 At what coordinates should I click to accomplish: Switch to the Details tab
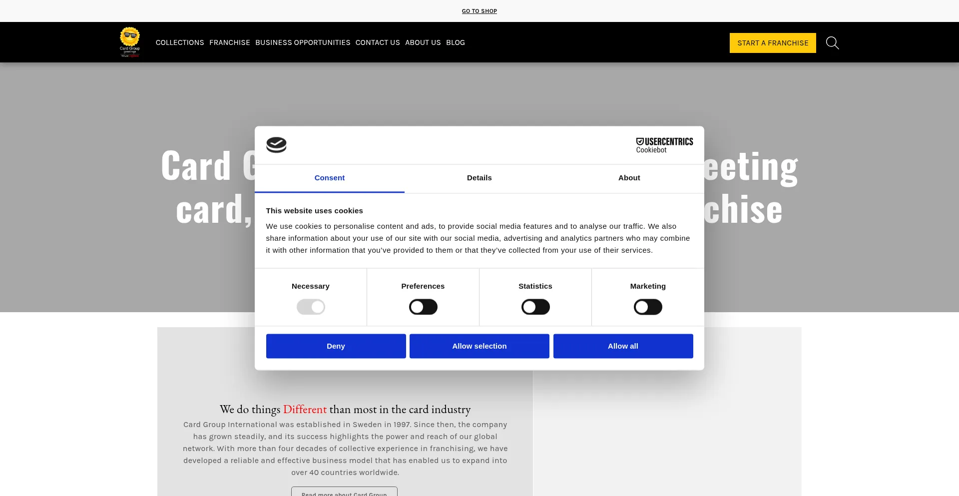479,178
